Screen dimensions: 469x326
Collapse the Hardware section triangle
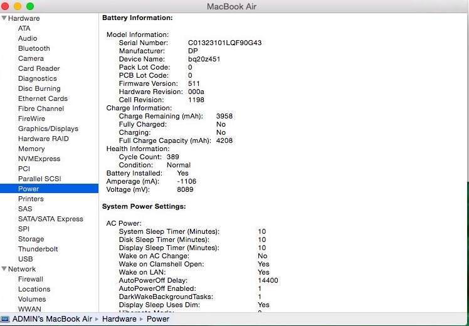click(x=4, y=18)
